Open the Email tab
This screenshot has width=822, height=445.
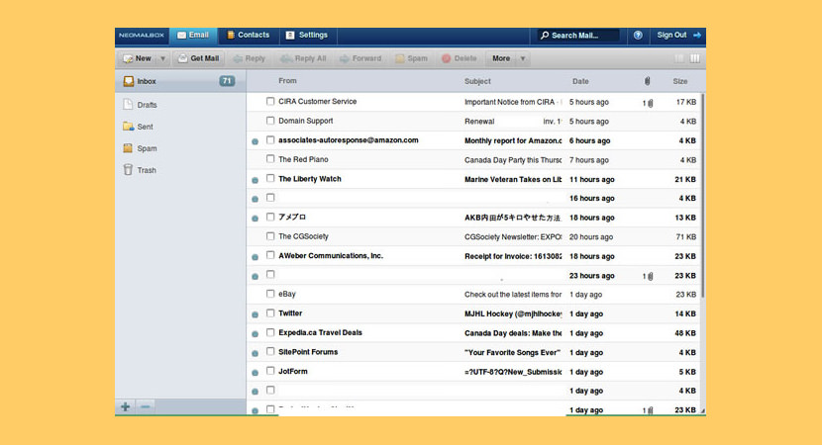[x=193, y=35]
